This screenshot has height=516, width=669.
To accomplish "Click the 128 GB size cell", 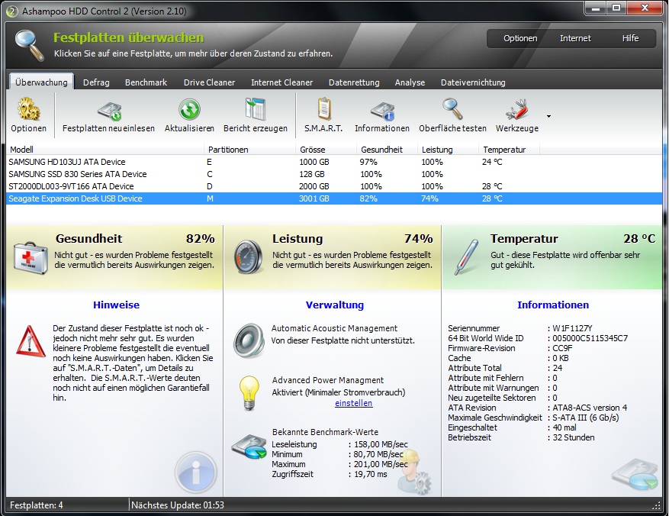I will [x=312, y=174].
